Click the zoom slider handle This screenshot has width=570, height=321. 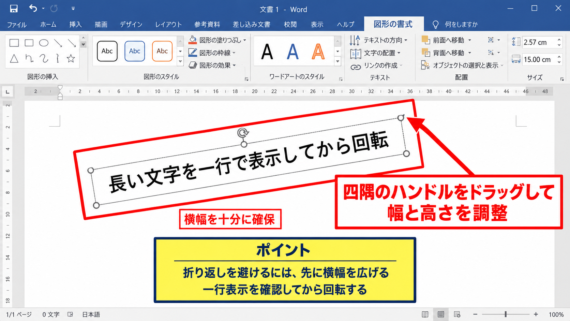tap(506, 314)
